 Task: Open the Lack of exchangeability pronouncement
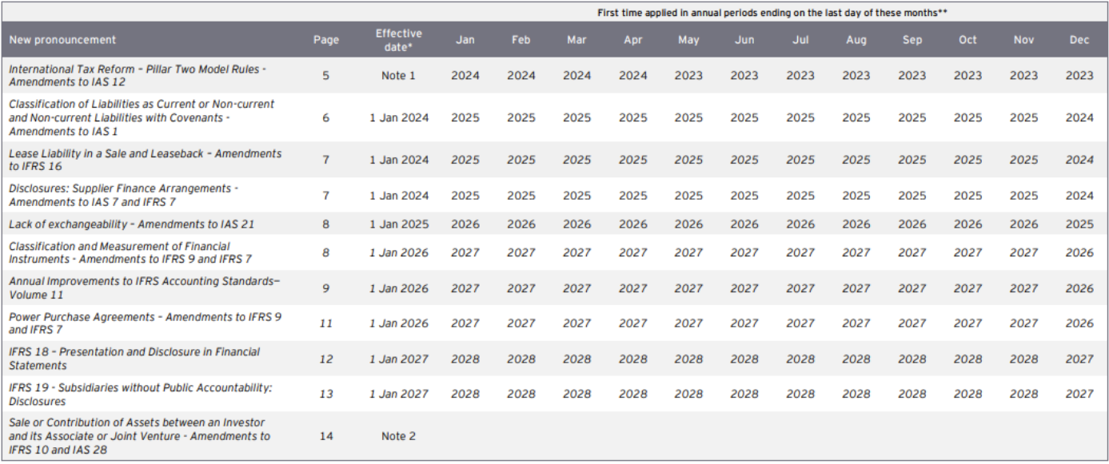(132, 224)
